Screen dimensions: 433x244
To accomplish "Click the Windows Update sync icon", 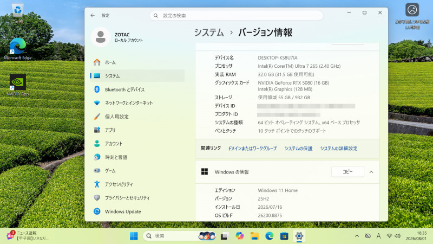I will (x=97, y=211).
